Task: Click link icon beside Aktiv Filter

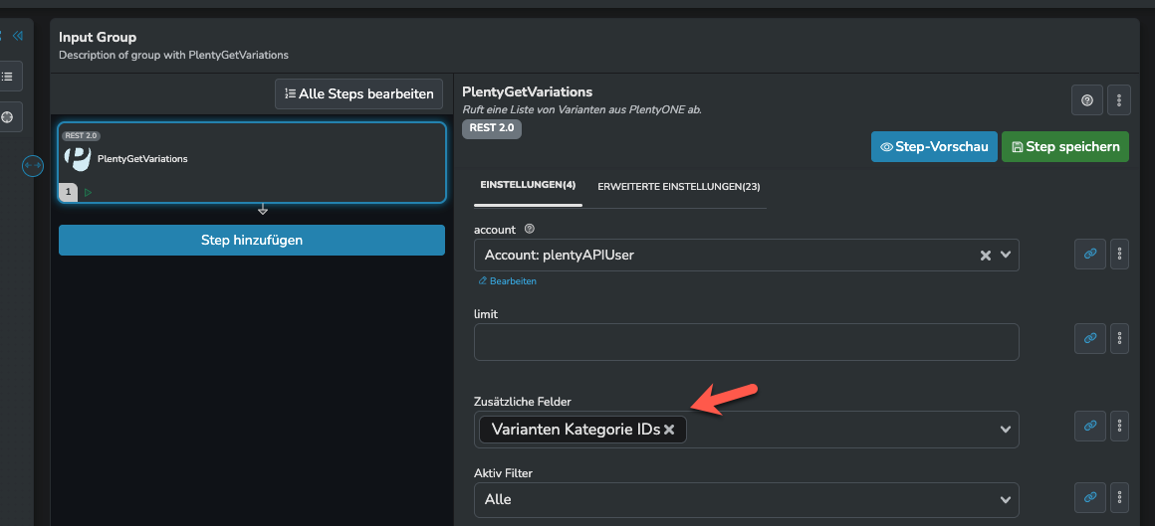Action: [x=1089, y=497]
